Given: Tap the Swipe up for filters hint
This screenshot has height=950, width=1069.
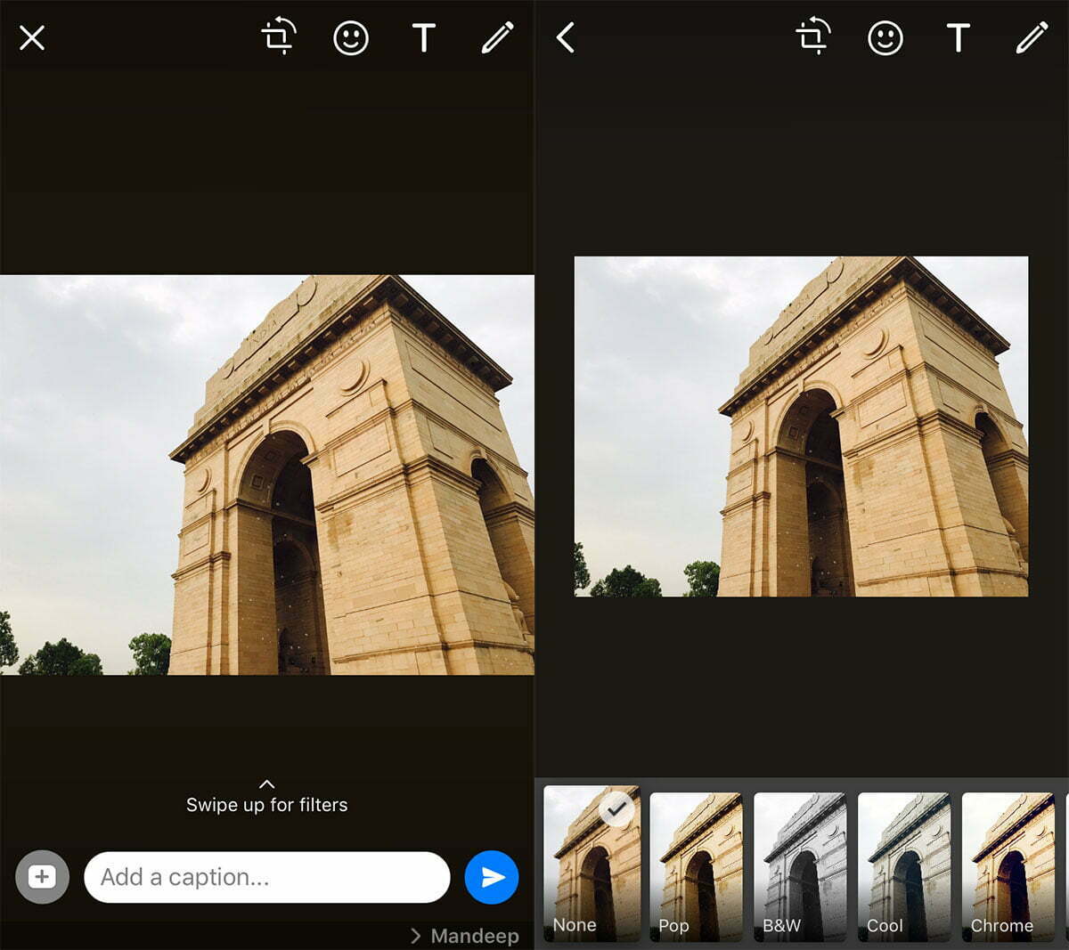Looking at the screenshot, I should (267, 797).
